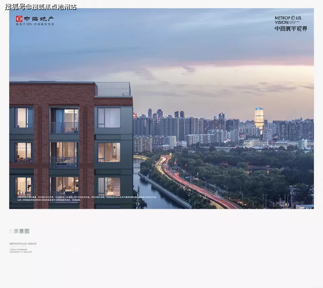Click the slogan 始创于1979·共创美好生活
This screenshot has height=288, width=323.
tap(35, 24)
